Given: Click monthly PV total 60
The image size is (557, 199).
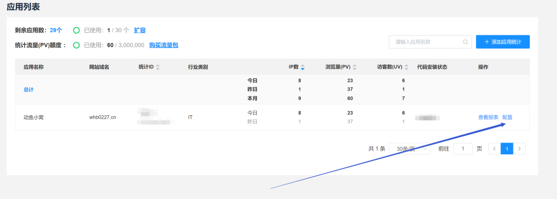Looking at the screenshot, I should (350, 99).
